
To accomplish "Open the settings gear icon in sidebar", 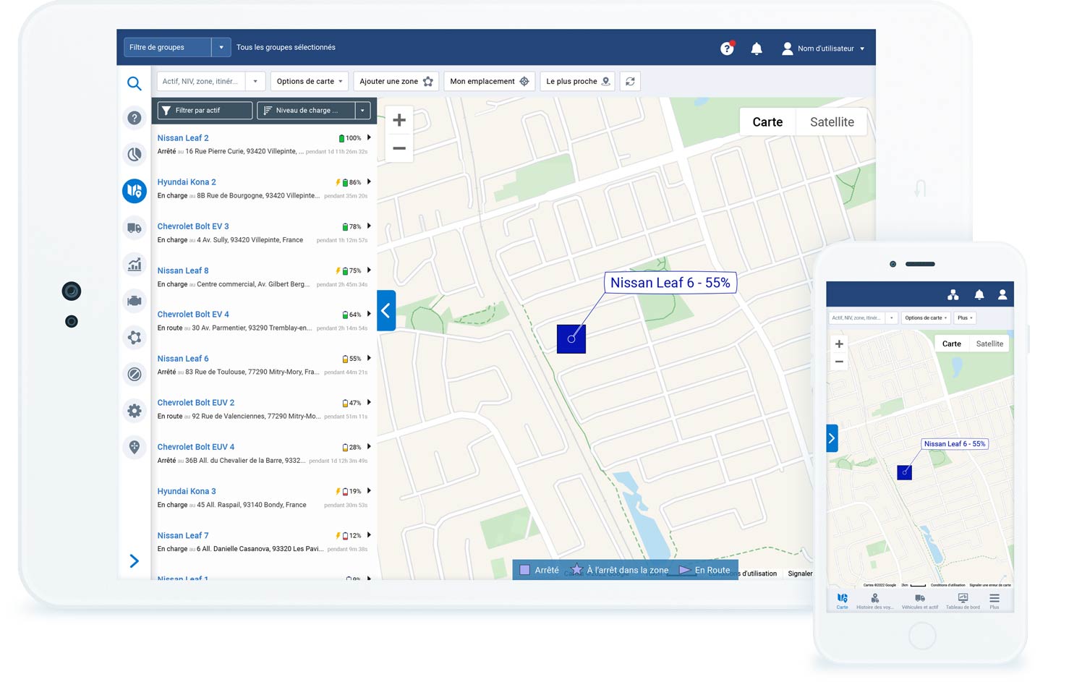I will pos(135,410).
